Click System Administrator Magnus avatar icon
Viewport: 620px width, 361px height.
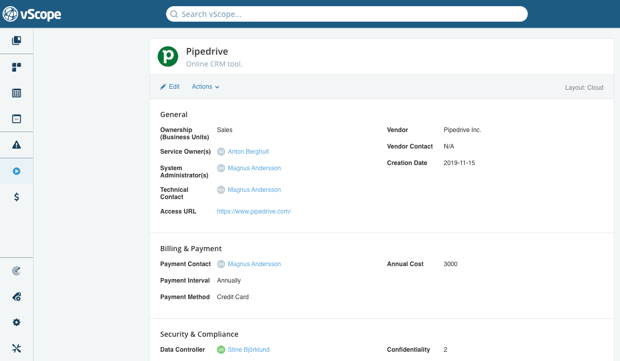point(221,168)
